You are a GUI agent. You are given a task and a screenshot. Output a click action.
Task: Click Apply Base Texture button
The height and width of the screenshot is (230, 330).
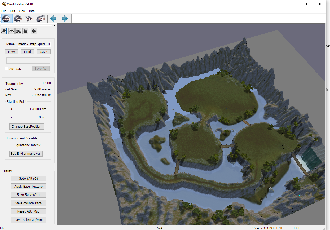pyautogui.click(x=28, y=187)
